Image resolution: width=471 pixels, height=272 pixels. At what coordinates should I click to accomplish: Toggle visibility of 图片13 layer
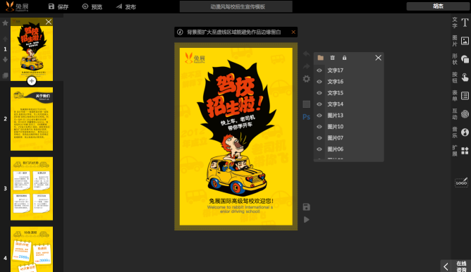point(319,116)
